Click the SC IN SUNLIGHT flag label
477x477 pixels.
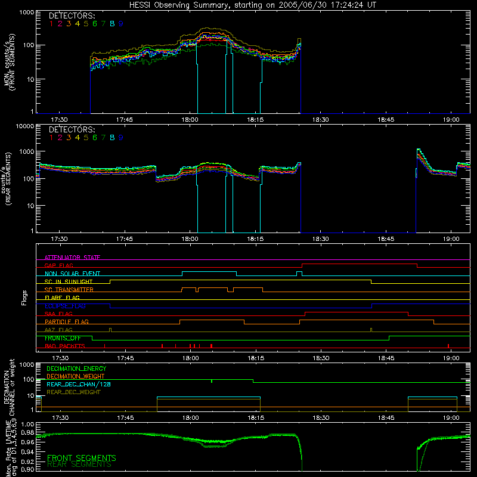click(69, 281)
